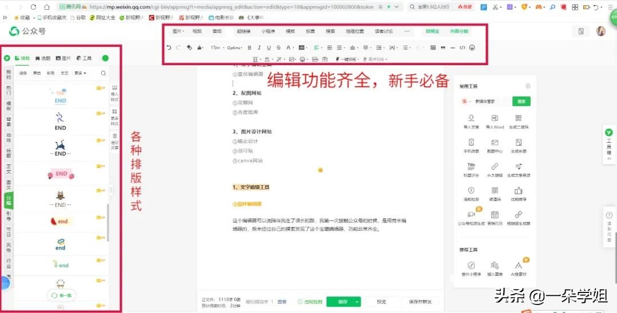Choose the exercise bike END style
617x313 pixels.
pos(60,149)
